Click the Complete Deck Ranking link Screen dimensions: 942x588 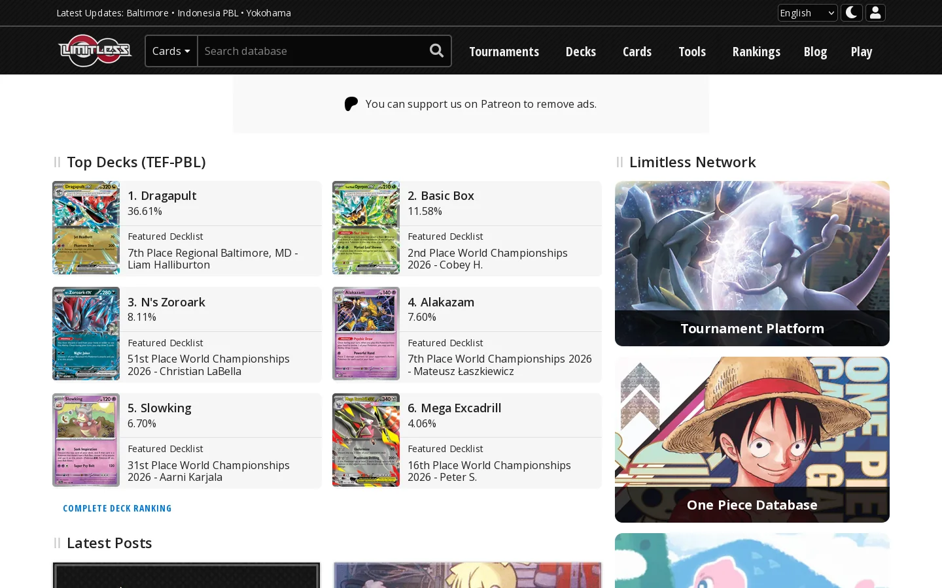[x=117, y=508]
